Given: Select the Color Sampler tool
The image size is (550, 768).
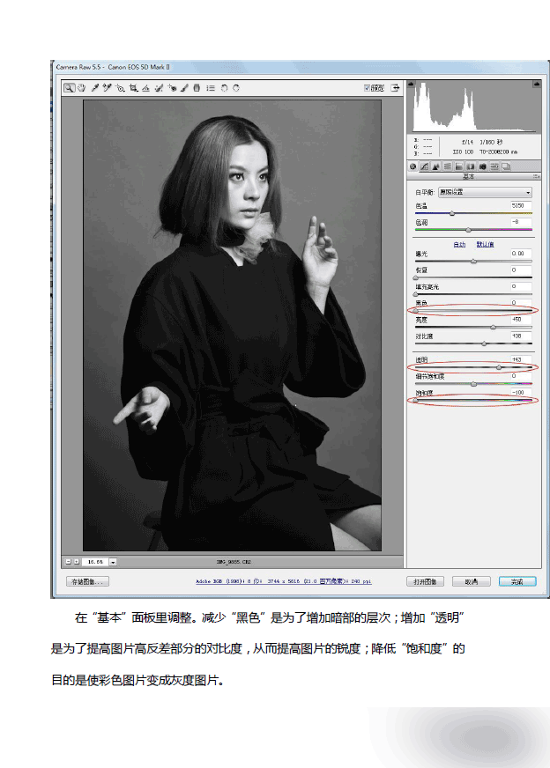Looking at the screenshot, I should click(107, 88).
